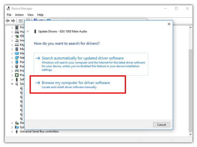Close the Update Drivers dialog with X

[169, 24]
